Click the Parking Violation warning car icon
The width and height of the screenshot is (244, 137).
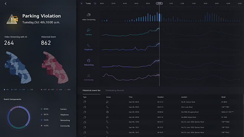[13, 19]
